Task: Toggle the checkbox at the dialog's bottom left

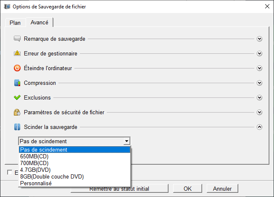Action: (10, 172)
